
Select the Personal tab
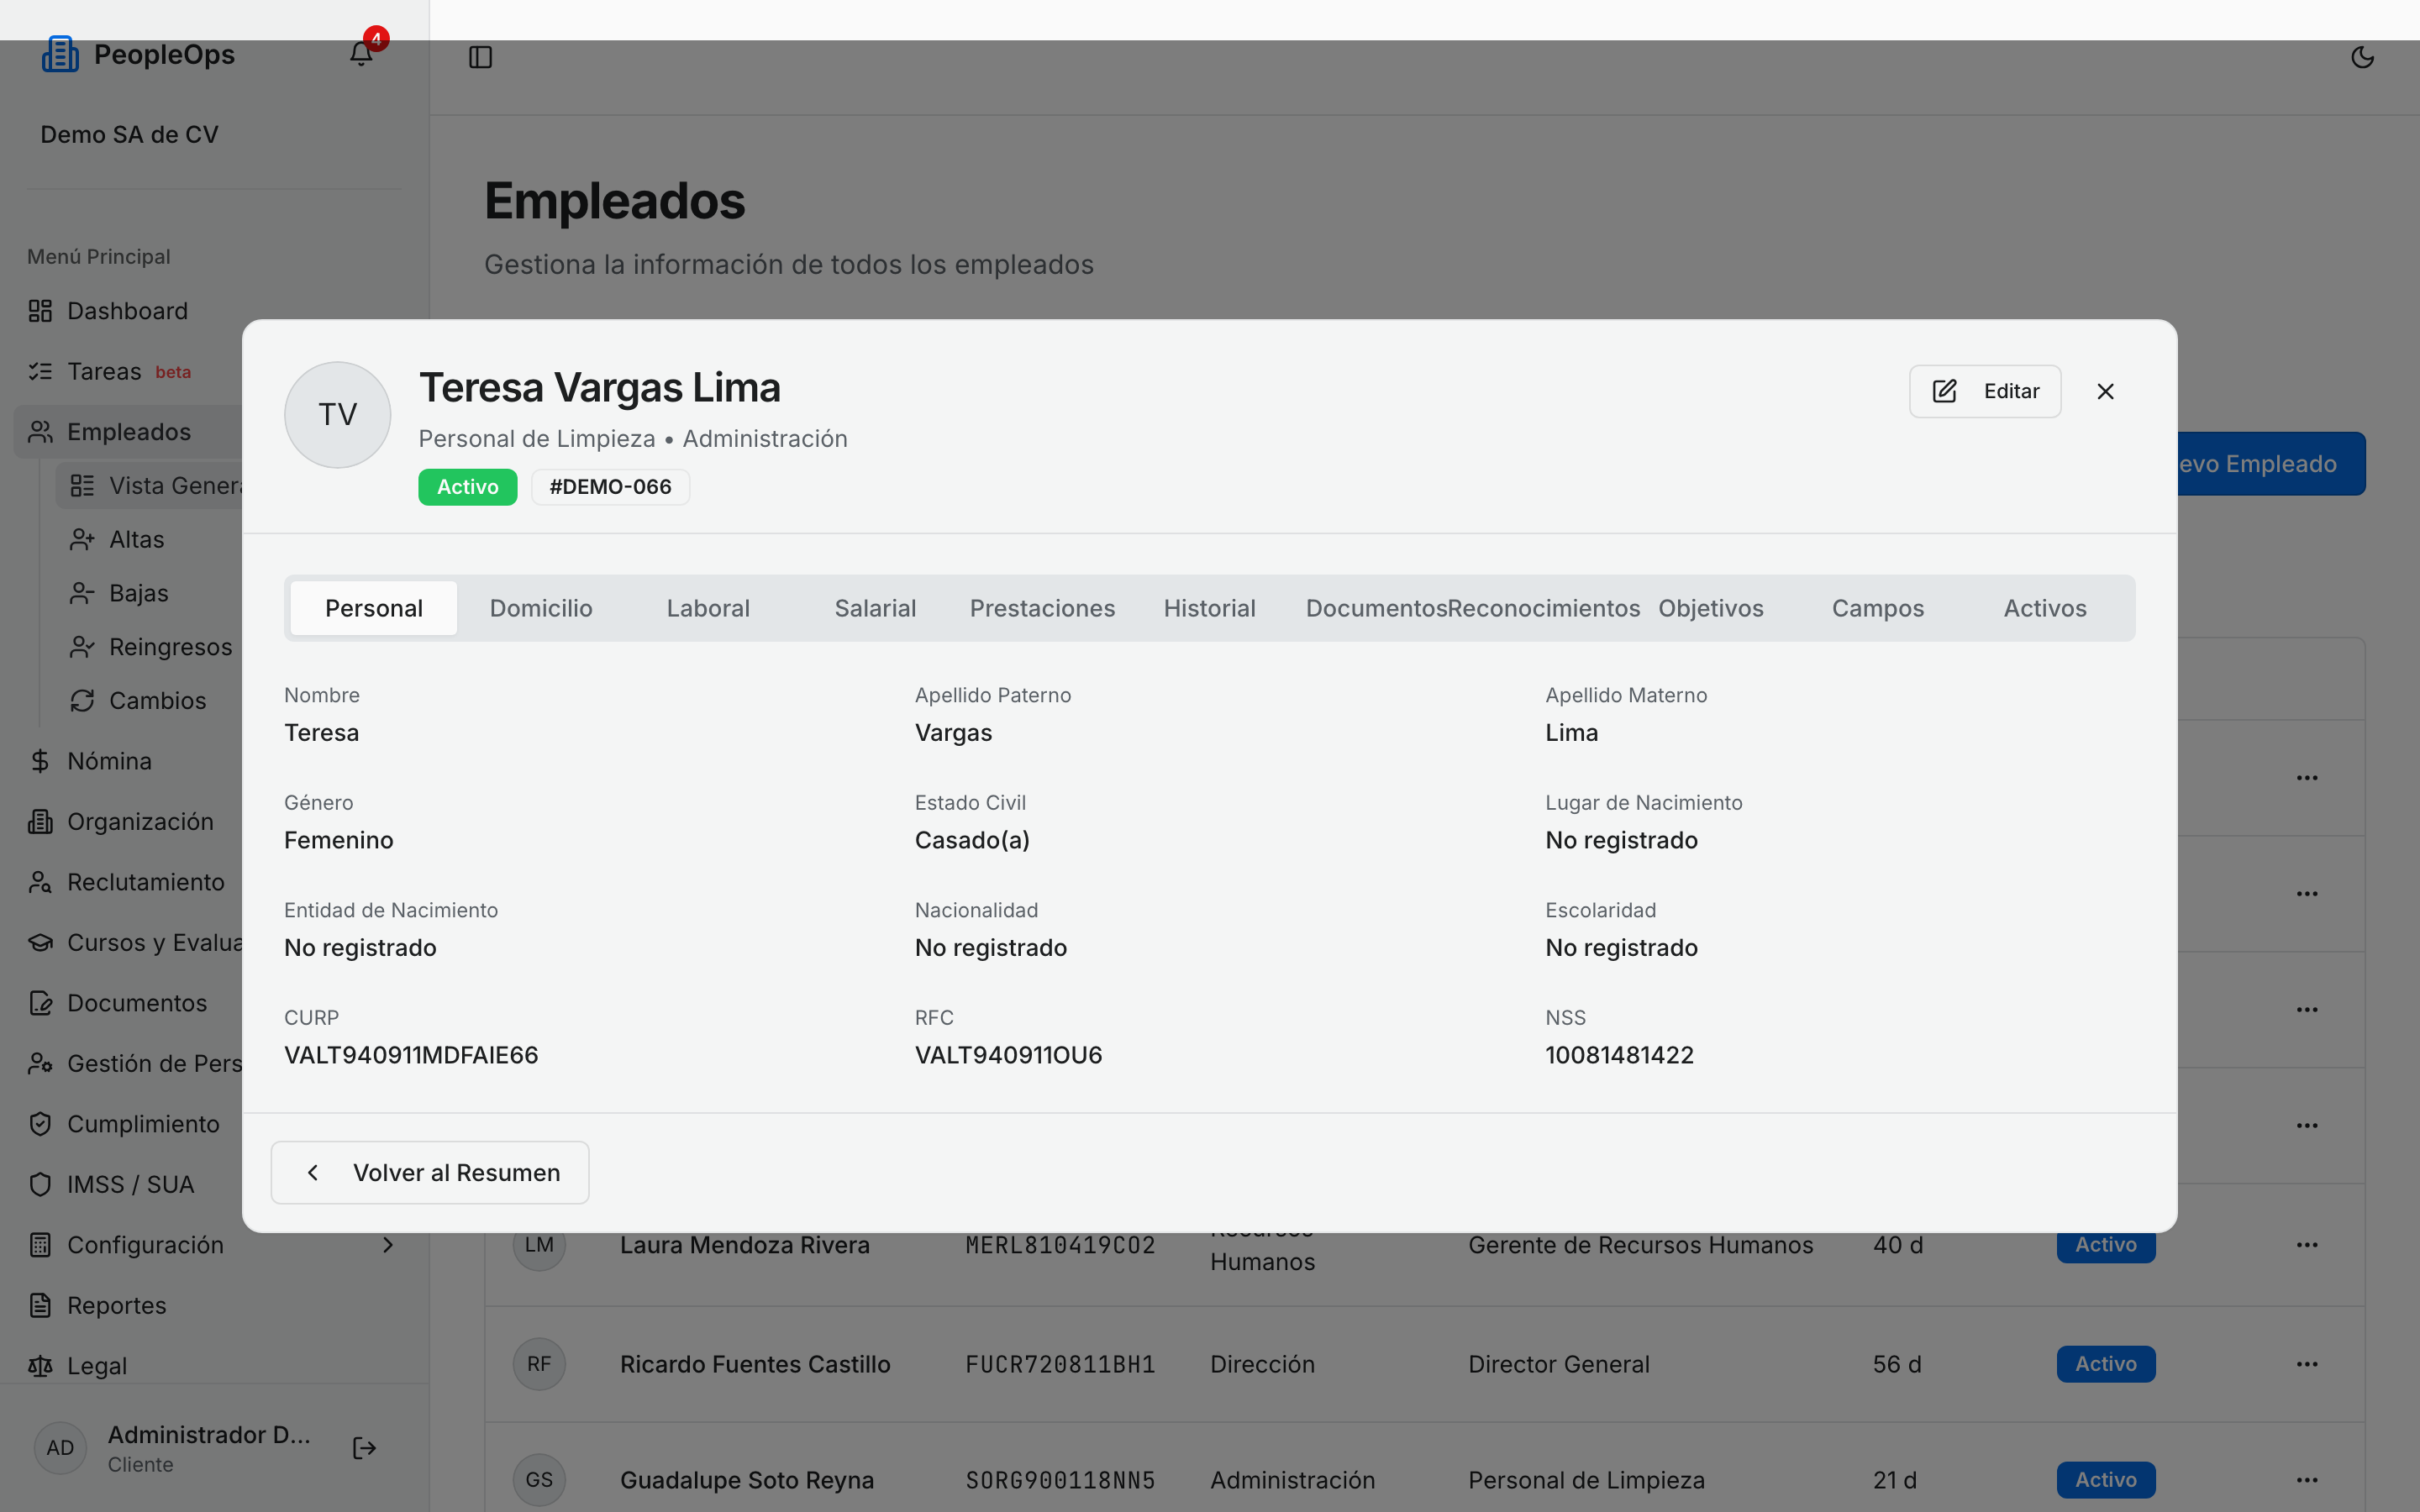(x=374, y=608)
